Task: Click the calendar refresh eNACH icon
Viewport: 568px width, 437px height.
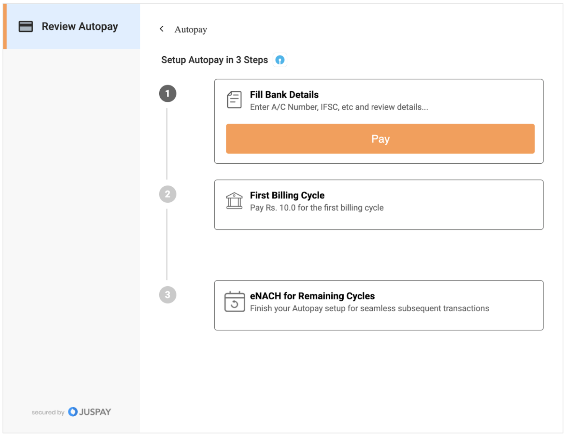Action: (235, 302)
